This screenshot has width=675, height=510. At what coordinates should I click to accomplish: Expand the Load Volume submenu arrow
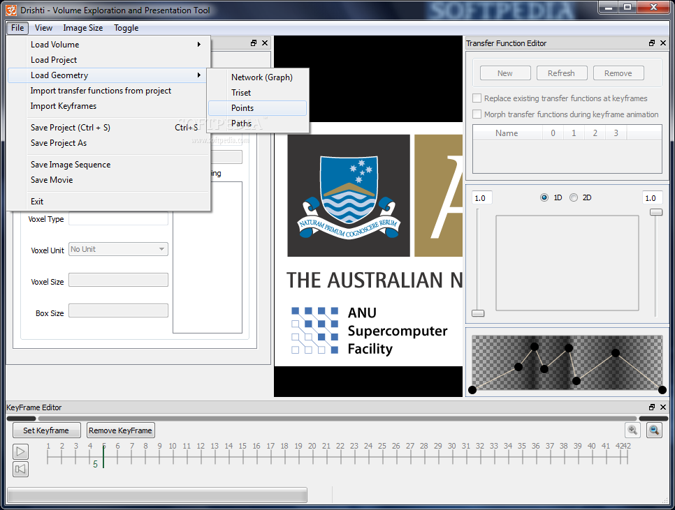199,44
